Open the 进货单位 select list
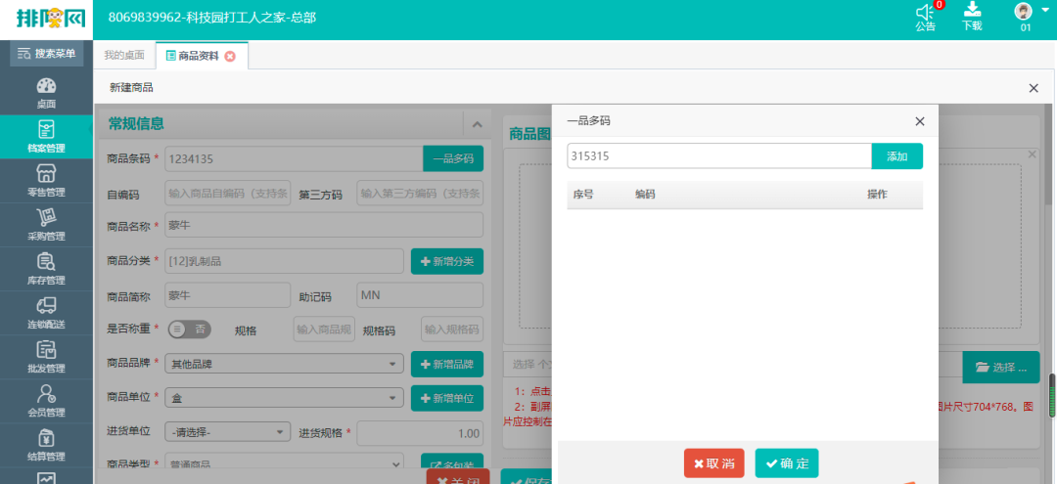 pos(227,432)
